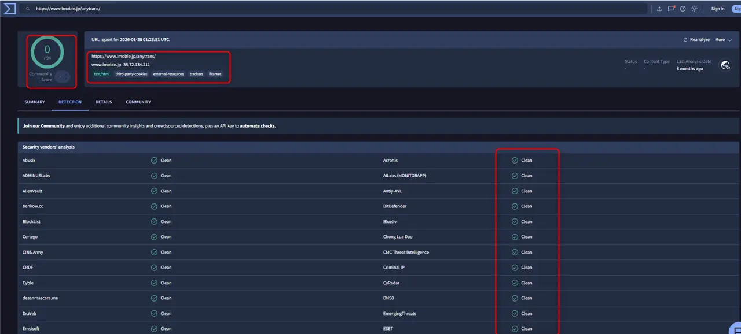Follow the Join our Community link
The image size is (741, 334).
(x=44, y=126)
